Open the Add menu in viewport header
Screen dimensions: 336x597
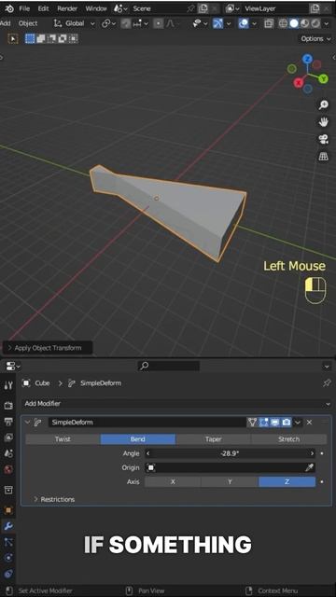point(5,23)
